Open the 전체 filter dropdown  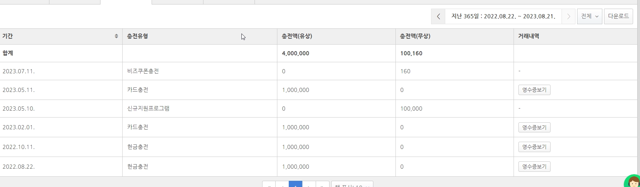tap(590, 16)
